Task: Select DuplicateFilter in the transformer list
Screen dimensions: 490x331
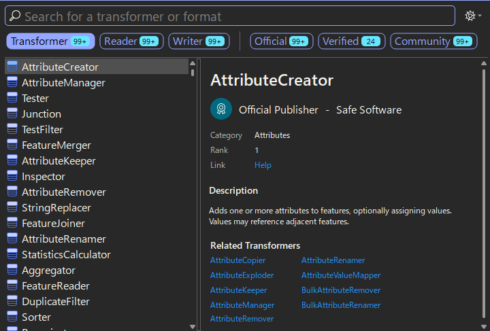Action: pyautogui.click(x=97, y=301)
